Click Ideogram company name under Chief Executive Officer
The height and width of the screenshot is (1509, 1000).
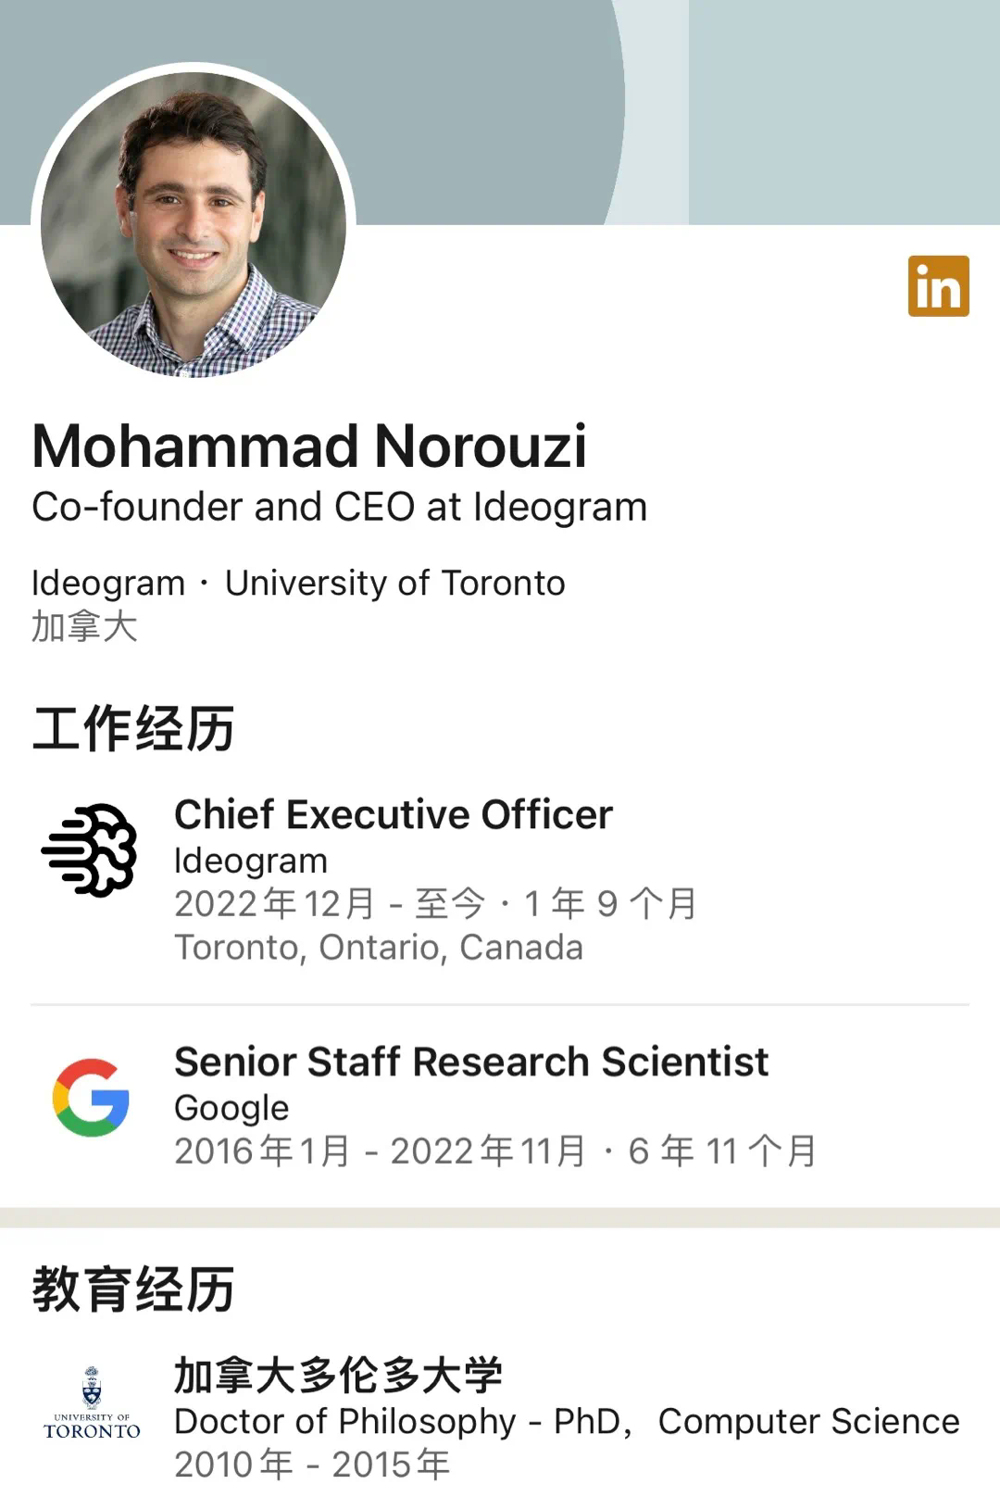(x=251, y=861)
